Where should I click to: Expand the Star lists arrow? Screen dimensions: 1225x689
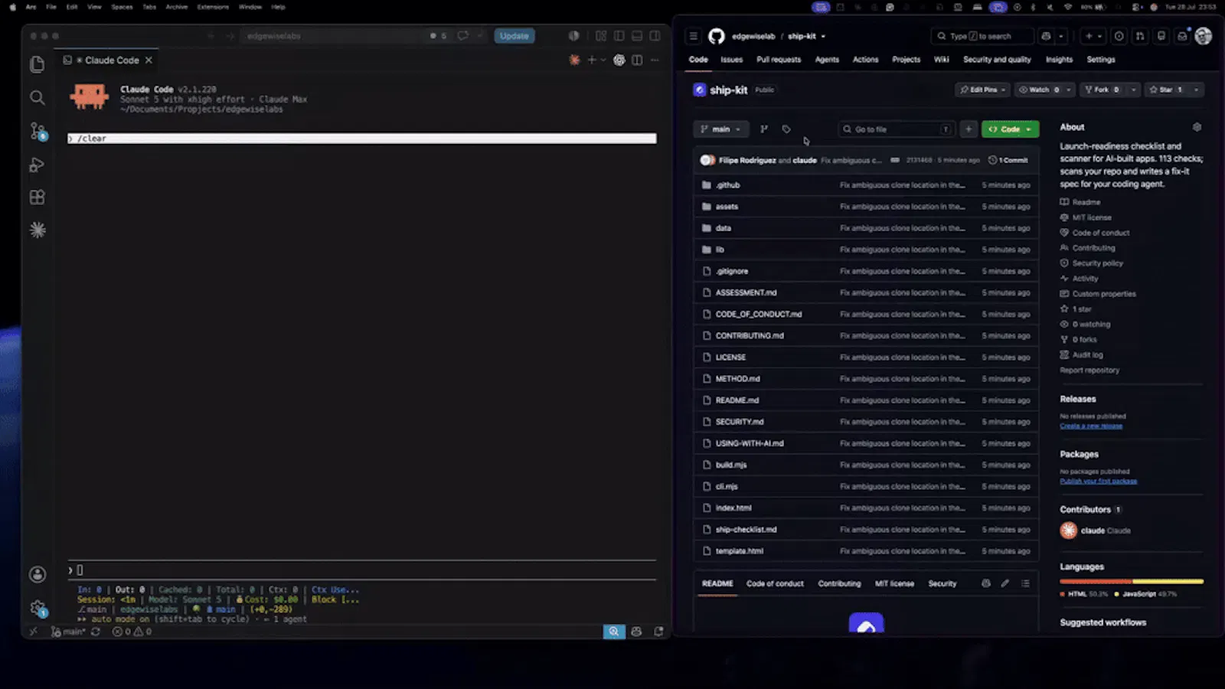(x=1196, y=90)
